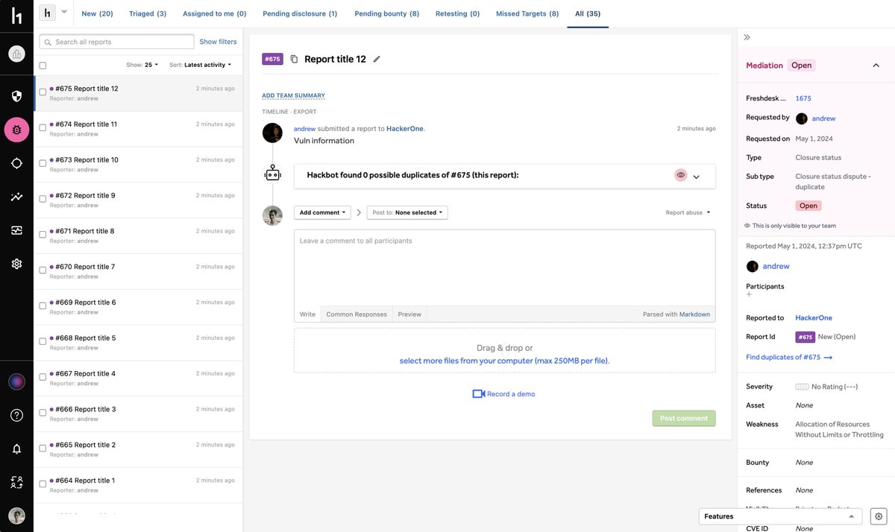Toggle the Hackbot eye visibility icon
The image size is (895, 532).
[680, 175]
